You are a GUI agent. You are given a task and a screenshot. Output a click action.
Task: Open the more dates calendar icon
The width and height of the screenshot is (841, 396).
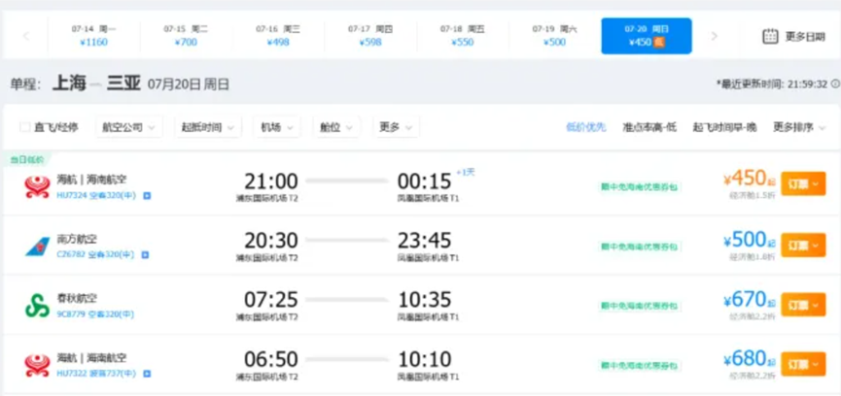tap(770, 36)
